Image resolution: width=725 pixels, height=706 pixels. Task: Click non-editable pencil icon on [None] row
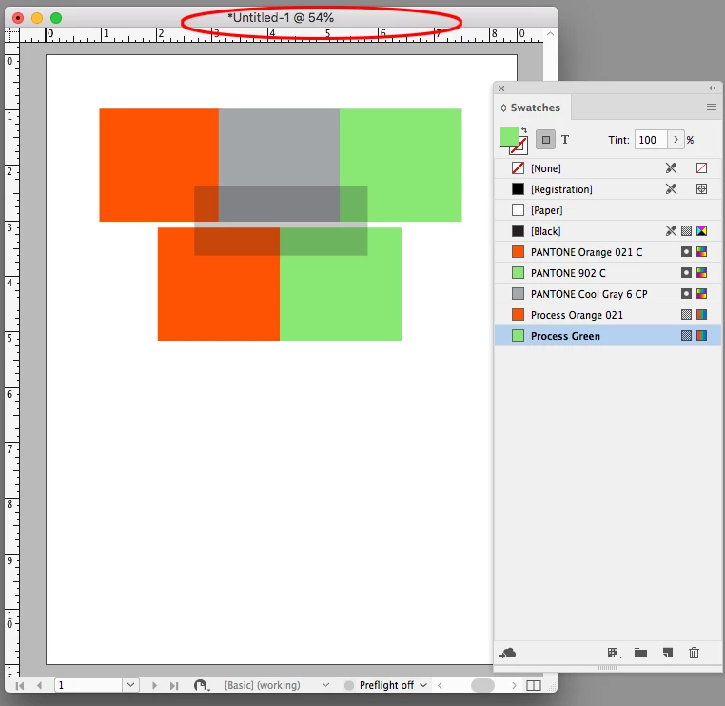tap(671, 168)
